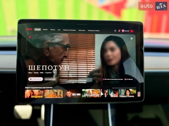
Task: Expand the profile menu arrow
Action: [x=134, y=31]
